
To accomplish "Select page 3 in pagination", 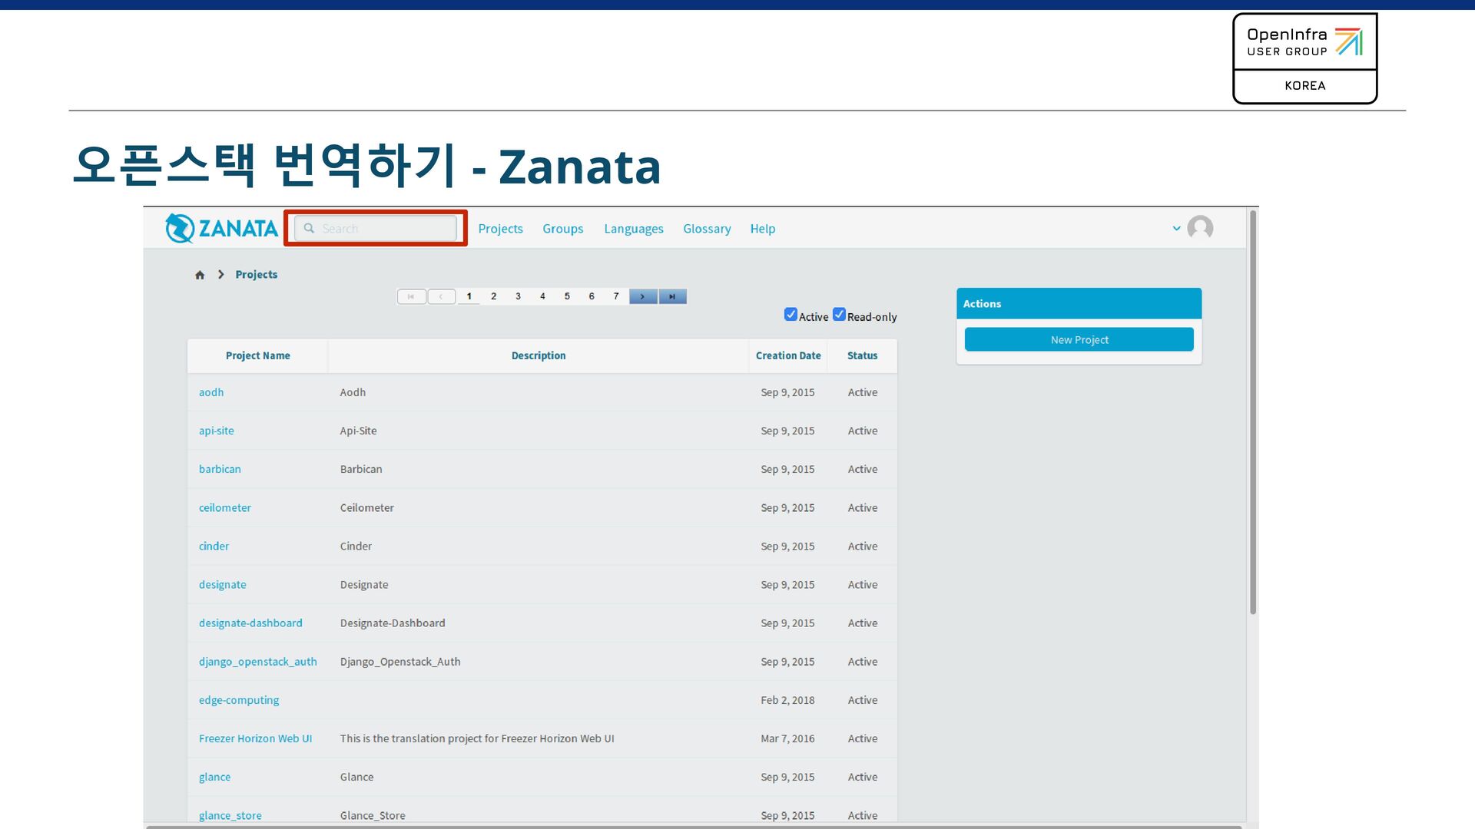I will (518, 296).
